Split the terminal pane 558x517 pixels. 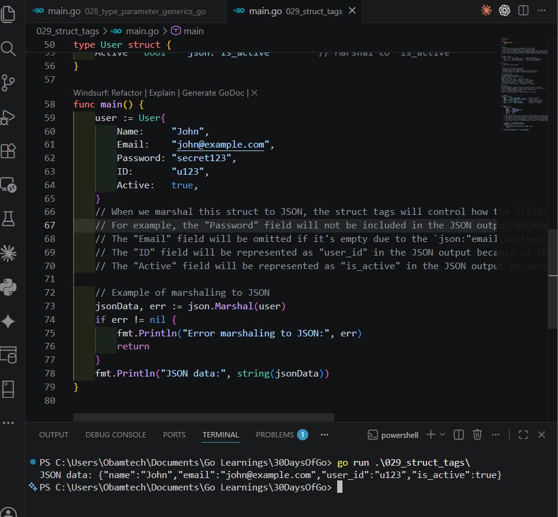[x=459, y=434]
